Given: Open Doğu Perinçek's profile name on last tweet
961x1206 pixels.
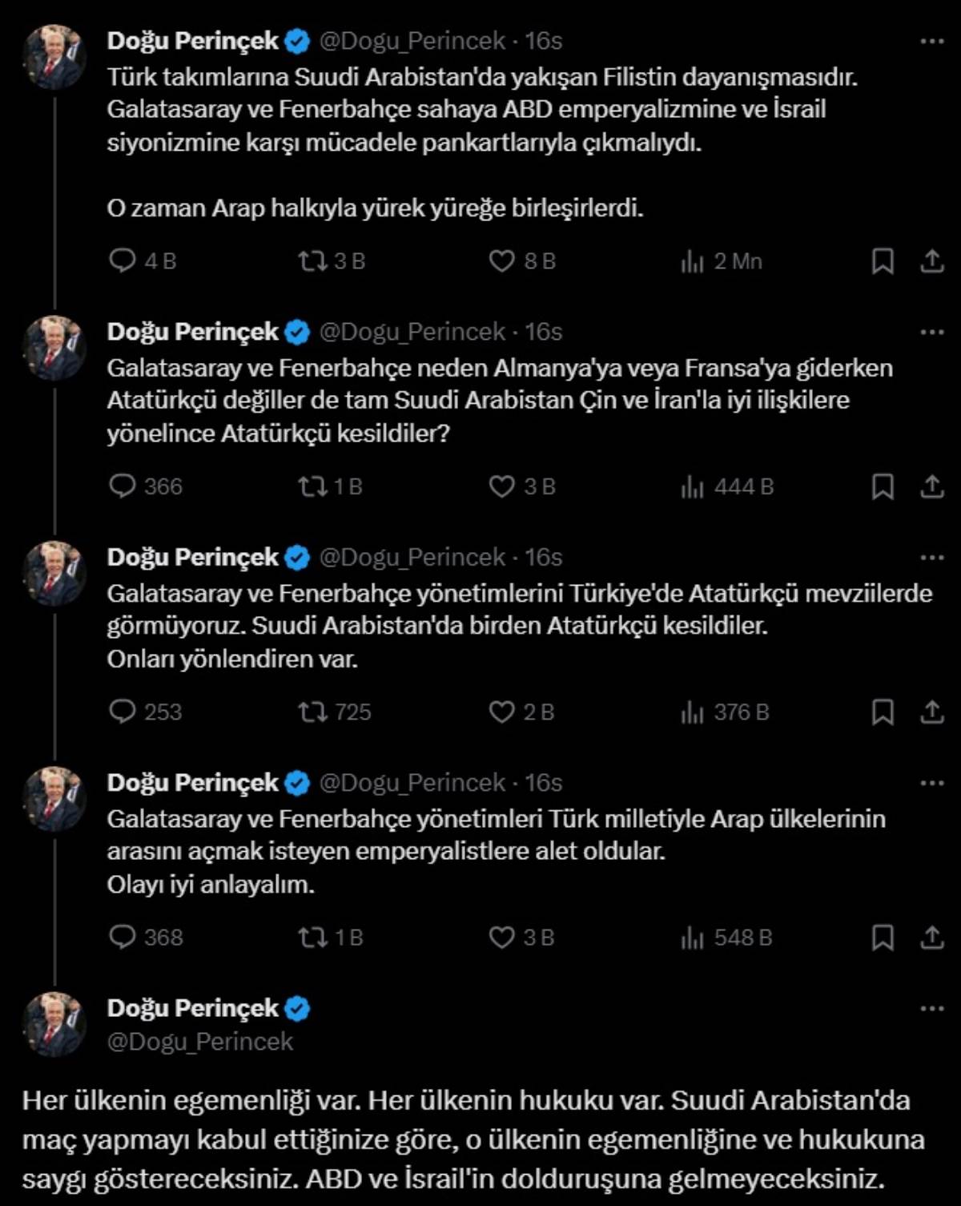Looking at the screenshot, I should (192, 1008).
